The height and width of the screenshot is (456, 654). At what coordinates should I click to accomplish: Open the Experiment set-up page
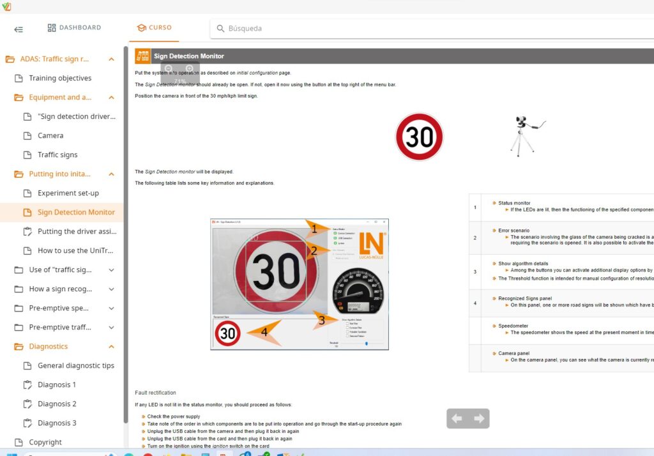point(68,193)
